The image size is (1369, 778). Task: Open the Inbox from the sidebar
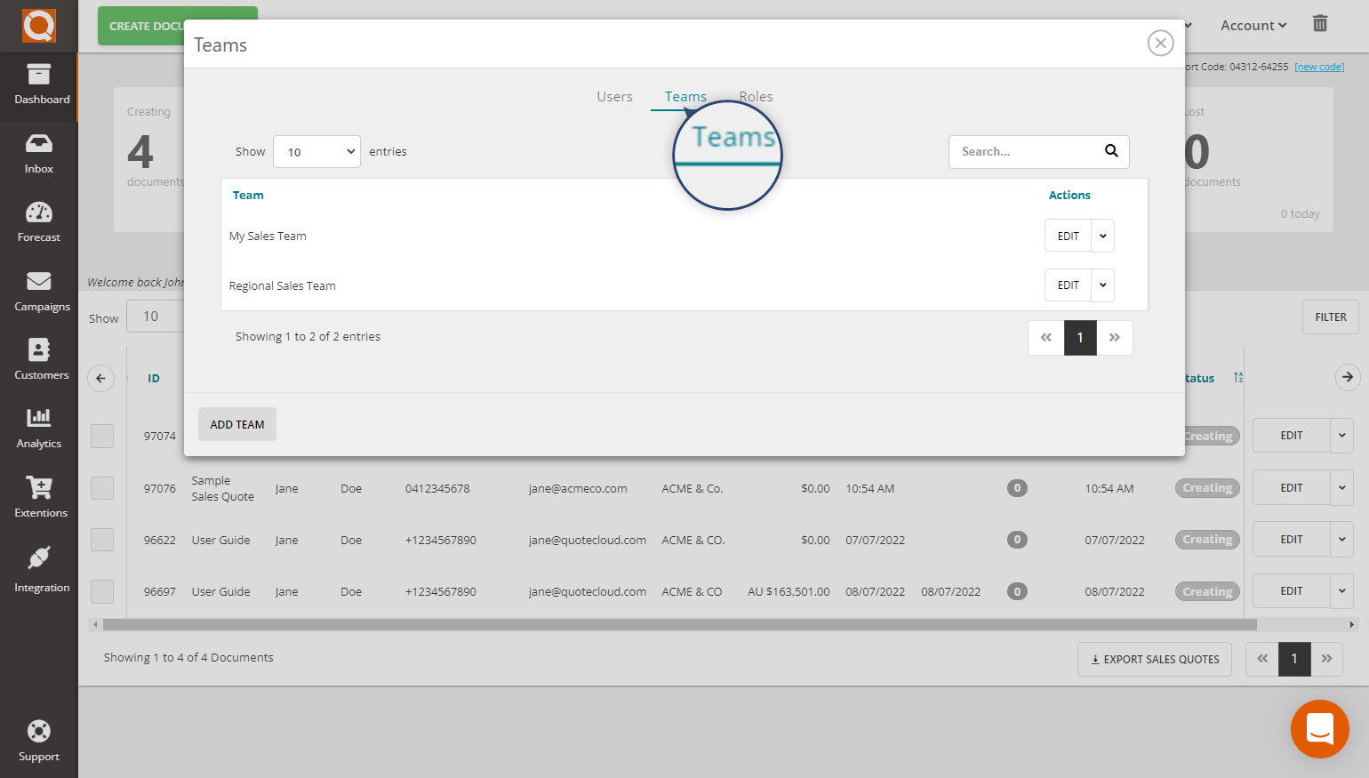38,154
